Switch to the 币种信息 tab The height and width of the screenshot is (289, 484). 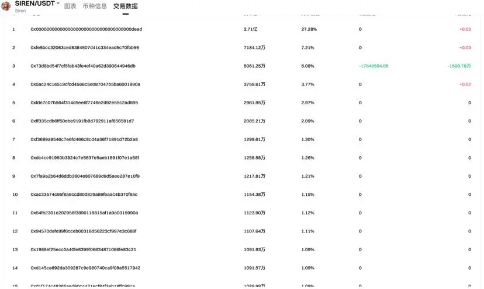(95, 6)
